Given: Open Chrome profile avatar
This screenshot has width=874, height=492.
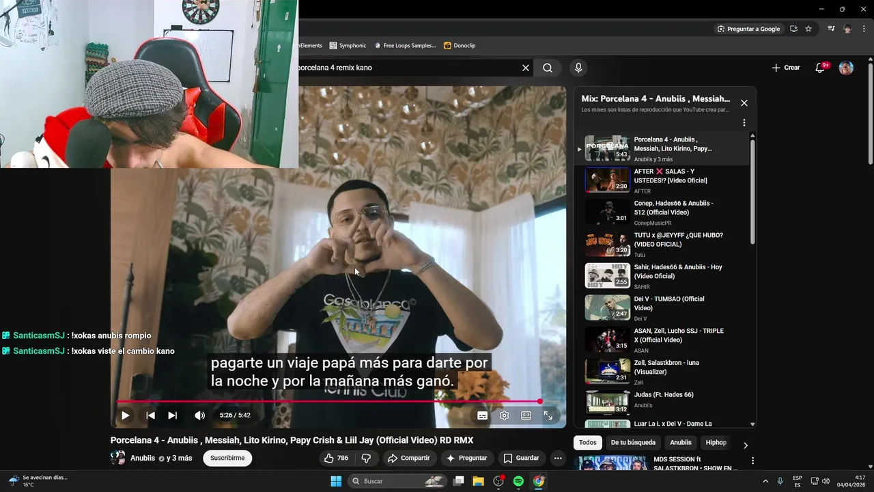Looking at the screenshot, I should tap(847, 29).
